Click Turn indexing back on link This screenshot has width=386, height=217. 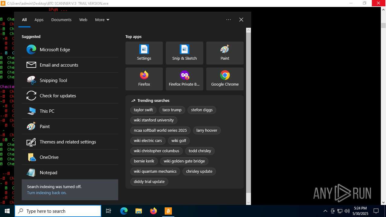click(47, 193)
